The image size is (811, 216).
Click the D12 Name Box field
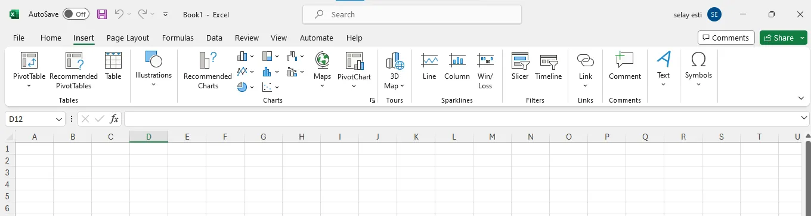pyautogui.click(x=30, y=119)
